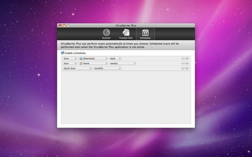Open the Downloads folder dropdown
Viewport: 252px width, 157px height.
point(93,58)
